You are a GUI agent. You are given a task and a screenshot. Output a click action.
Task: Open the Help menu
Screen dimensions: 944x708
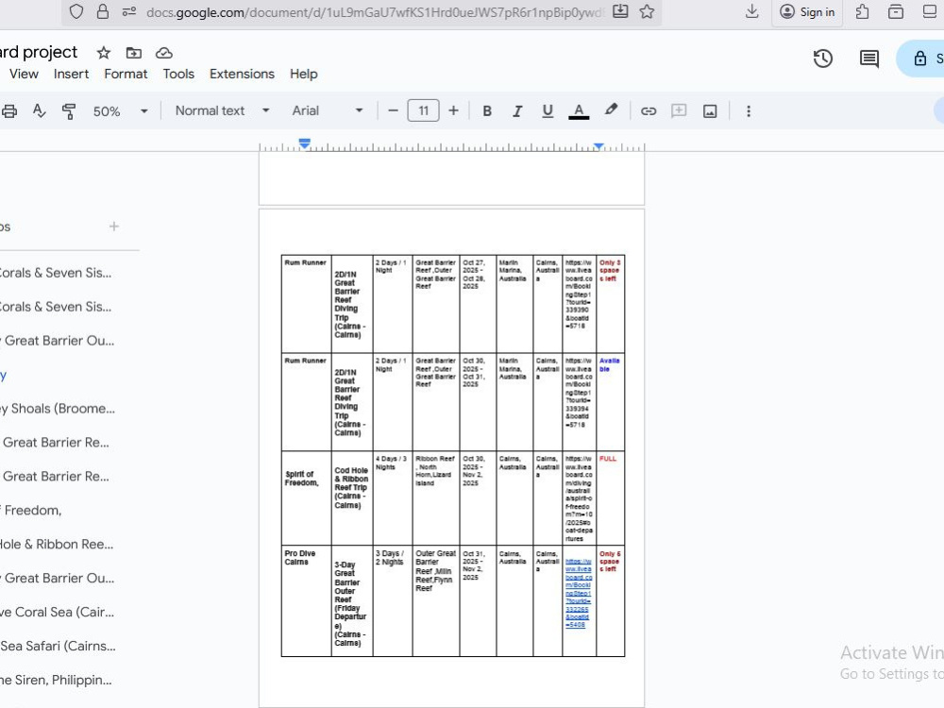pyautogui.click(x=303, y=74)
